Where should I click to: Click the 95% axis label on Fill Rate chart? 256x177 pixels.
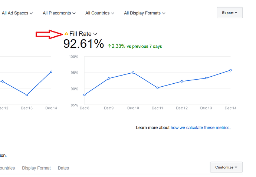(x=74, y=73)
